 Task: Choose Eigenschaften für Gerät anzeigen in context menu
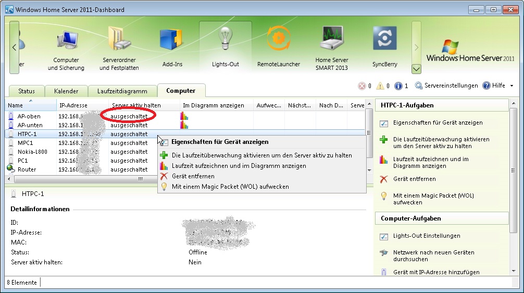tap(262, 142)
